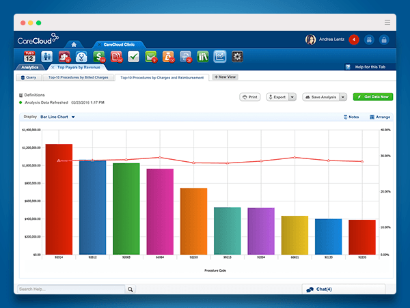Switch to Top-10 Procedures by Billed Charges tab

tap(78, 77)
